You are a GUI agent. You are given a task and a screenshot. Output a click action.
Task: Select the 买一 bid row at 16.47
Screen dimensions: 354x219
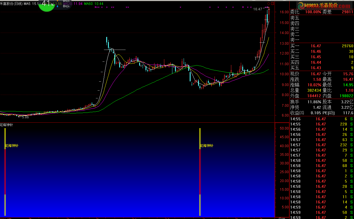pos(322,46)
